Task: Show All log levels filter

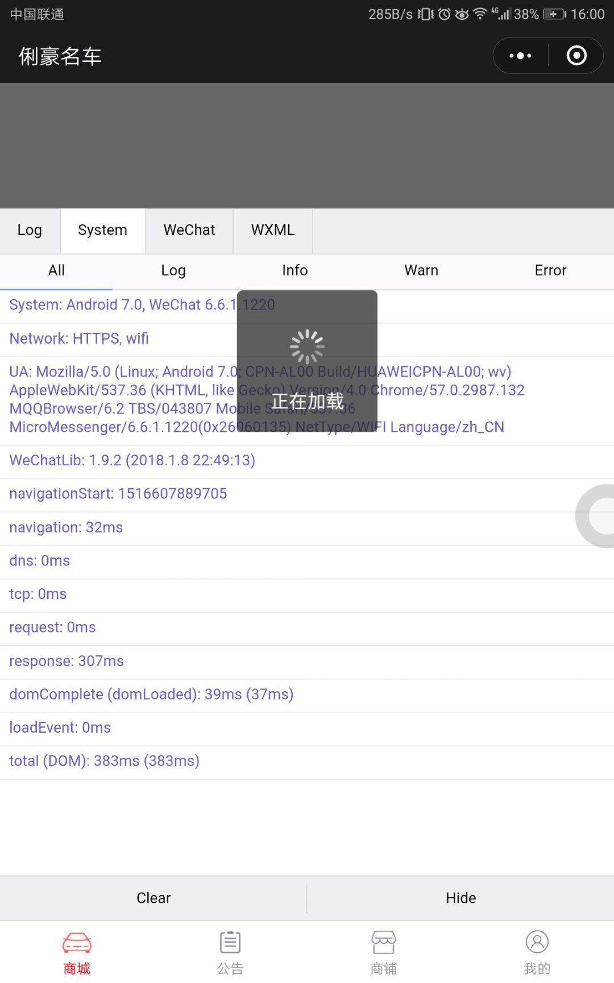Action: coord(56,271)
